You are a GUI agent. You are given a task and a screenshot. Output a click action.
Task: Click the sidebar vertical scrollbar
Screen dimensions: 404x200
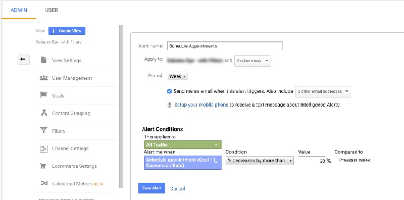121,107
